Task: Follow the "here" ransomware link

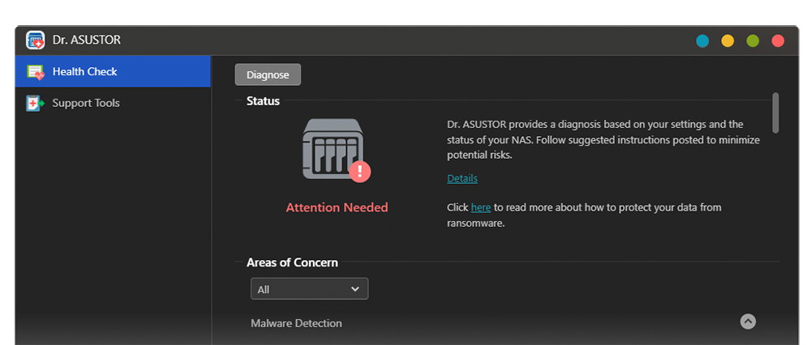Action: (480, 207)
